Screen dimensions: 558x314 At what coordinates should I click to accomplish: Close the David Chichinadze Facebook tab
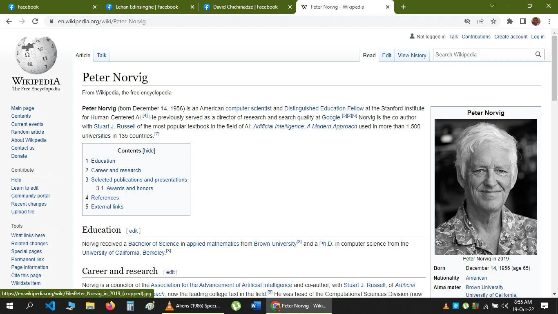tap(290, 7)
